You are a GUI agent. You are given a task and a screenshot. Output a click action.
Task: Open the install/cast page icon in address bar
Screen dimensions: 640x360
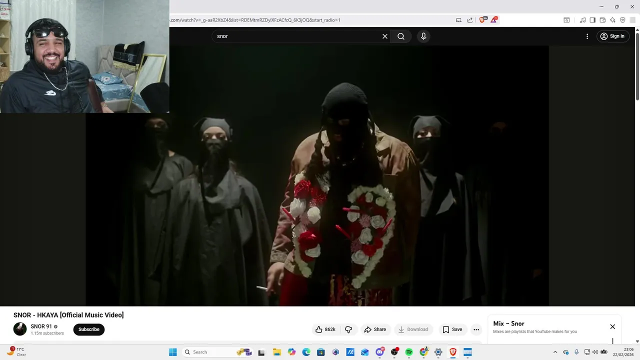click(458, 20)
